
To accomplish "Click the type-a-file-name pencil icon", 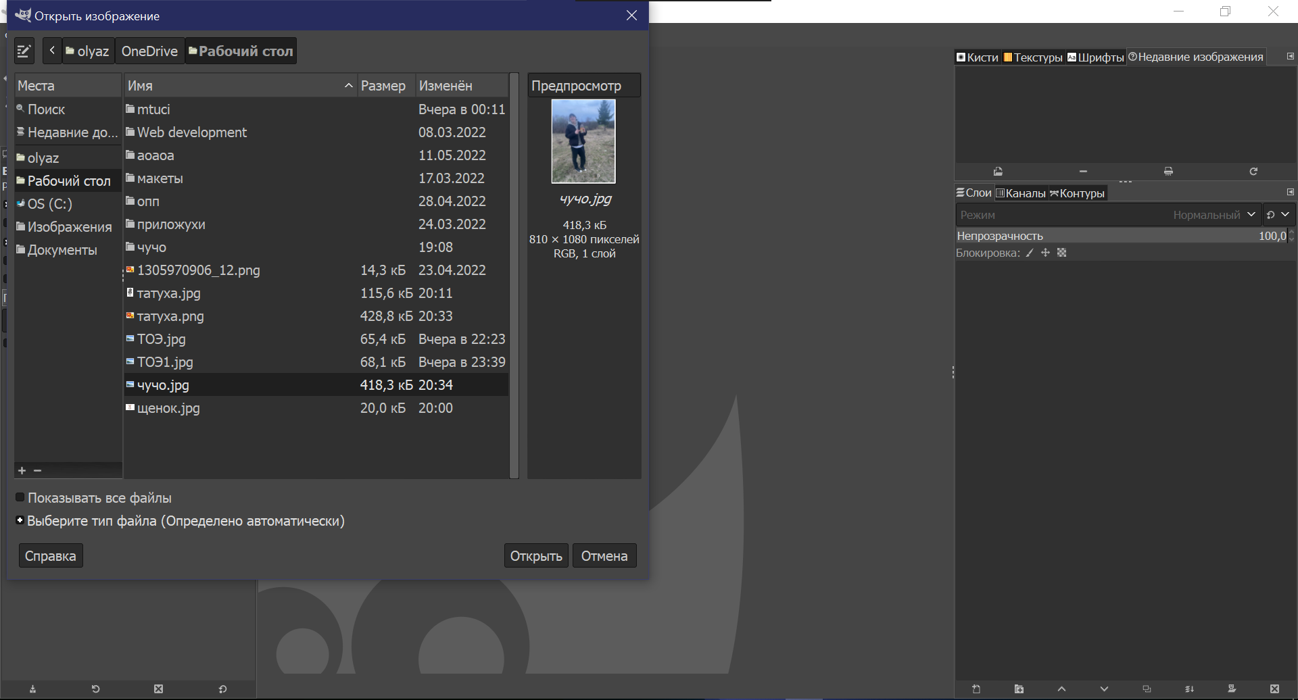I will 24,51.
